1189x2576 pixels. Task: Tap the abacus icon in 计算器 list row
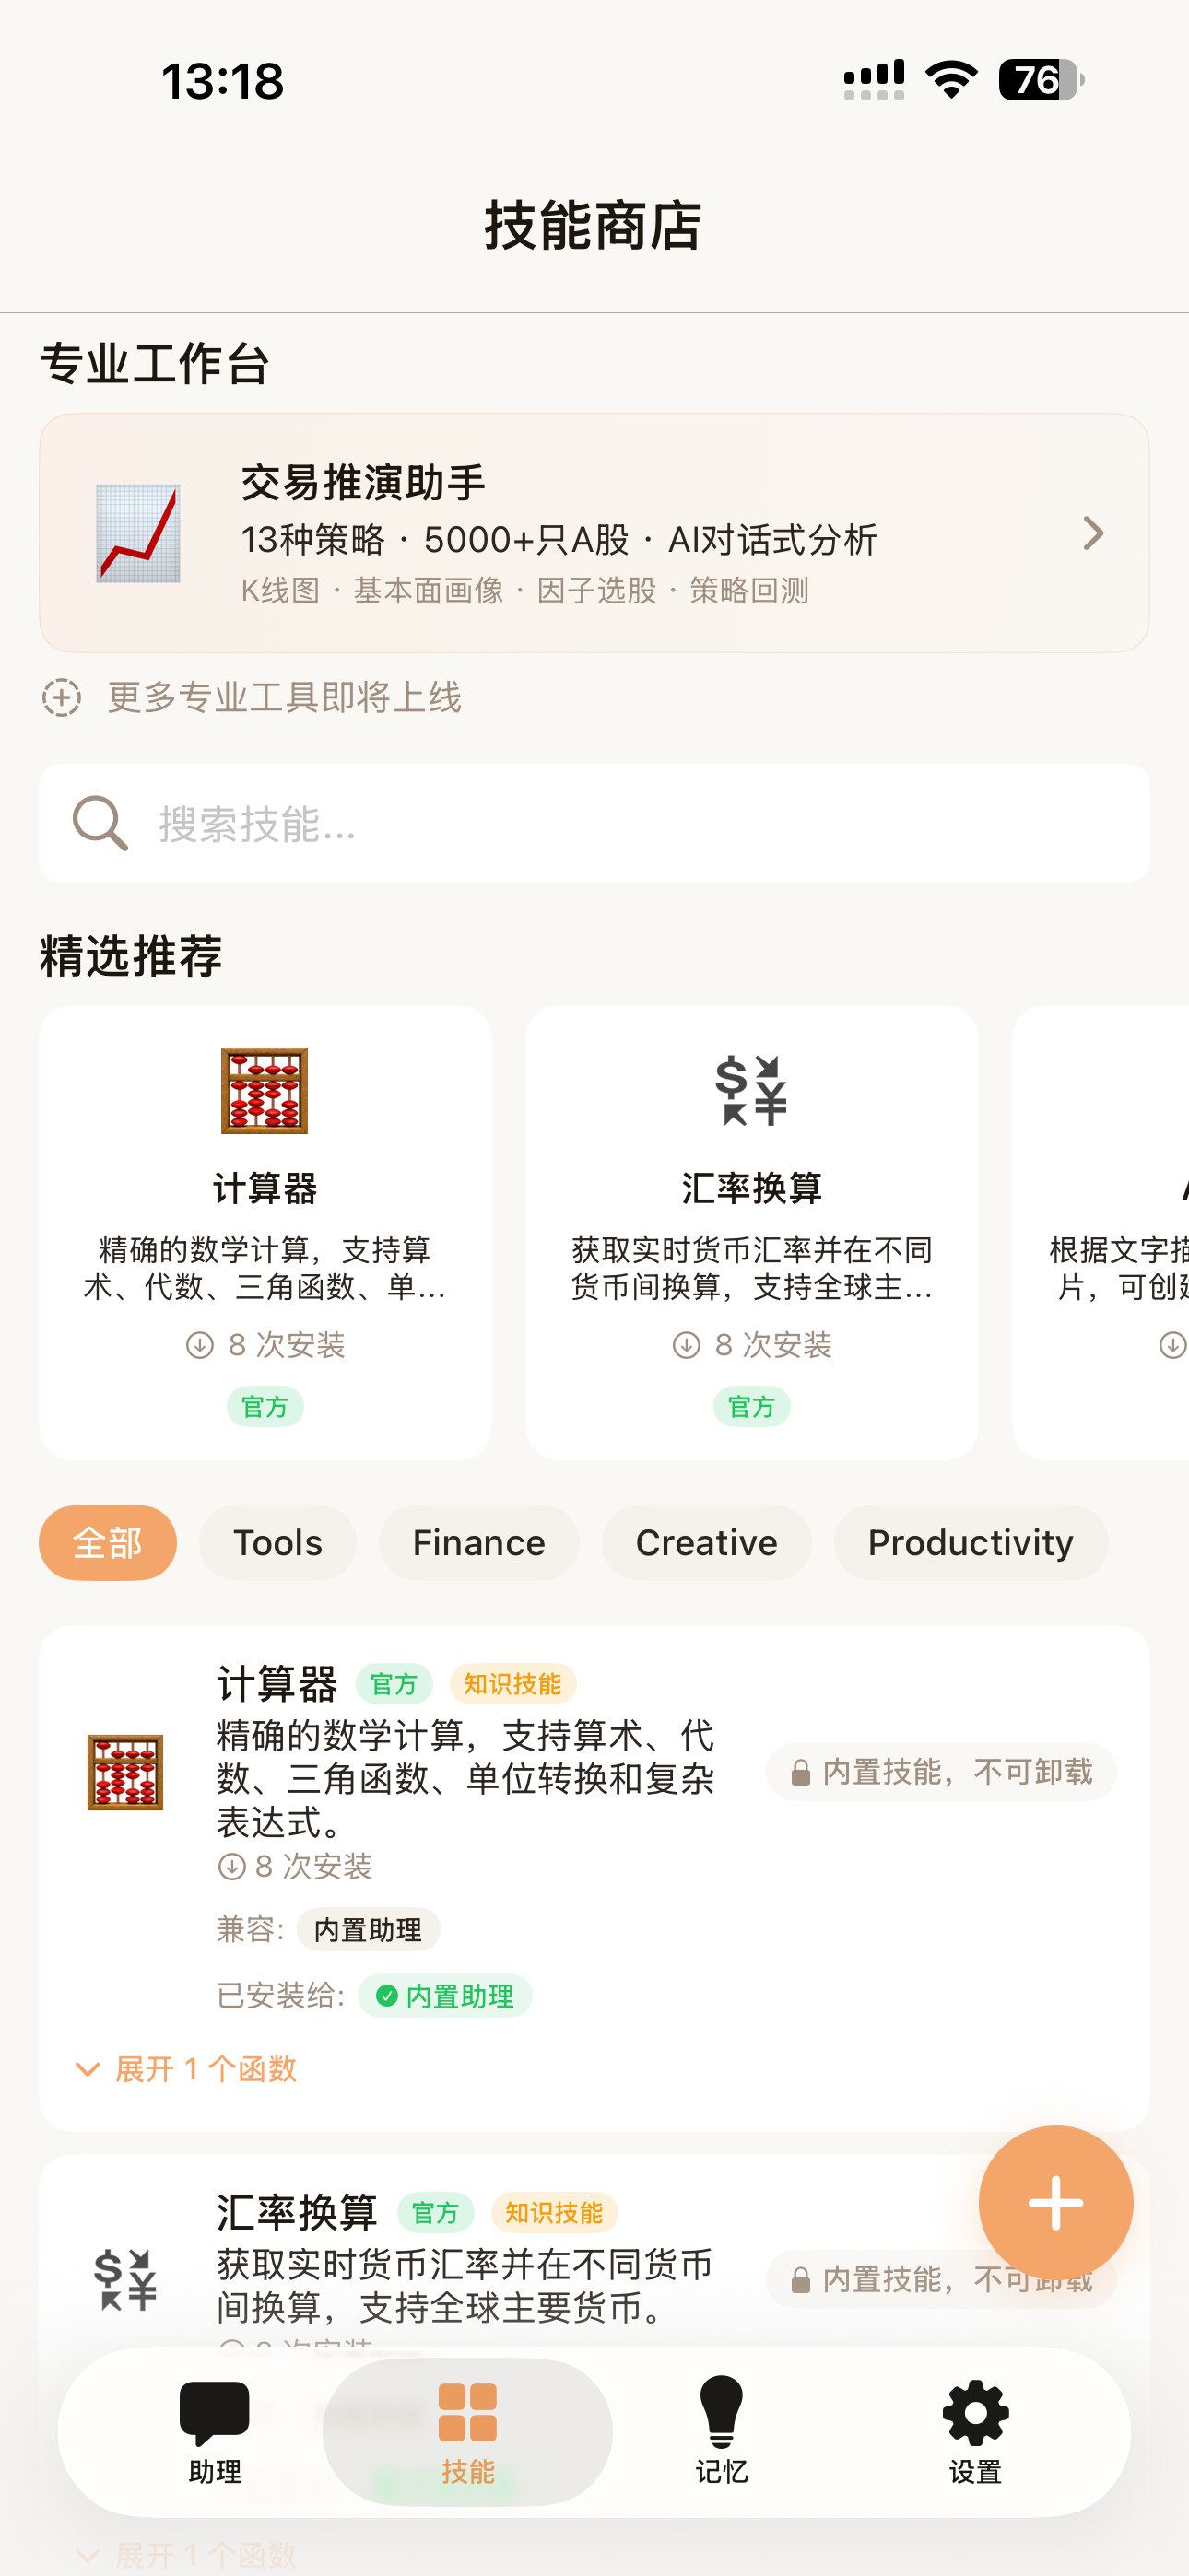tap(125, 1772)
